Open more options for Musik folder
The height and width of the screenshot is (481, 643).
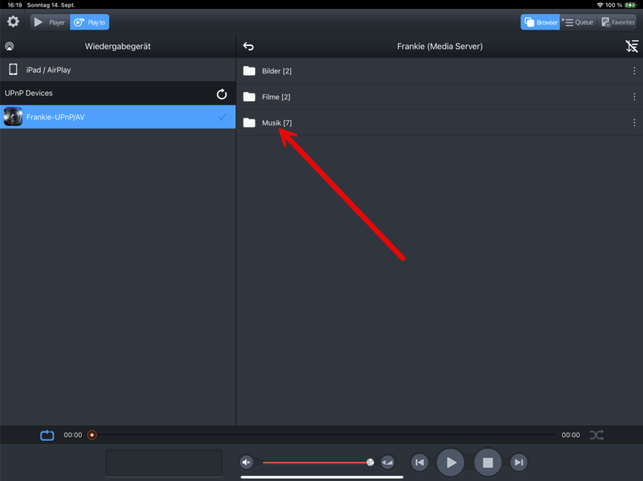tap(634, 122)
